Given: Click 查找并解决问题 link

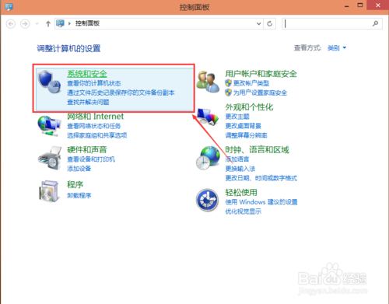Looking at the screenshot, I should [88, 102].
